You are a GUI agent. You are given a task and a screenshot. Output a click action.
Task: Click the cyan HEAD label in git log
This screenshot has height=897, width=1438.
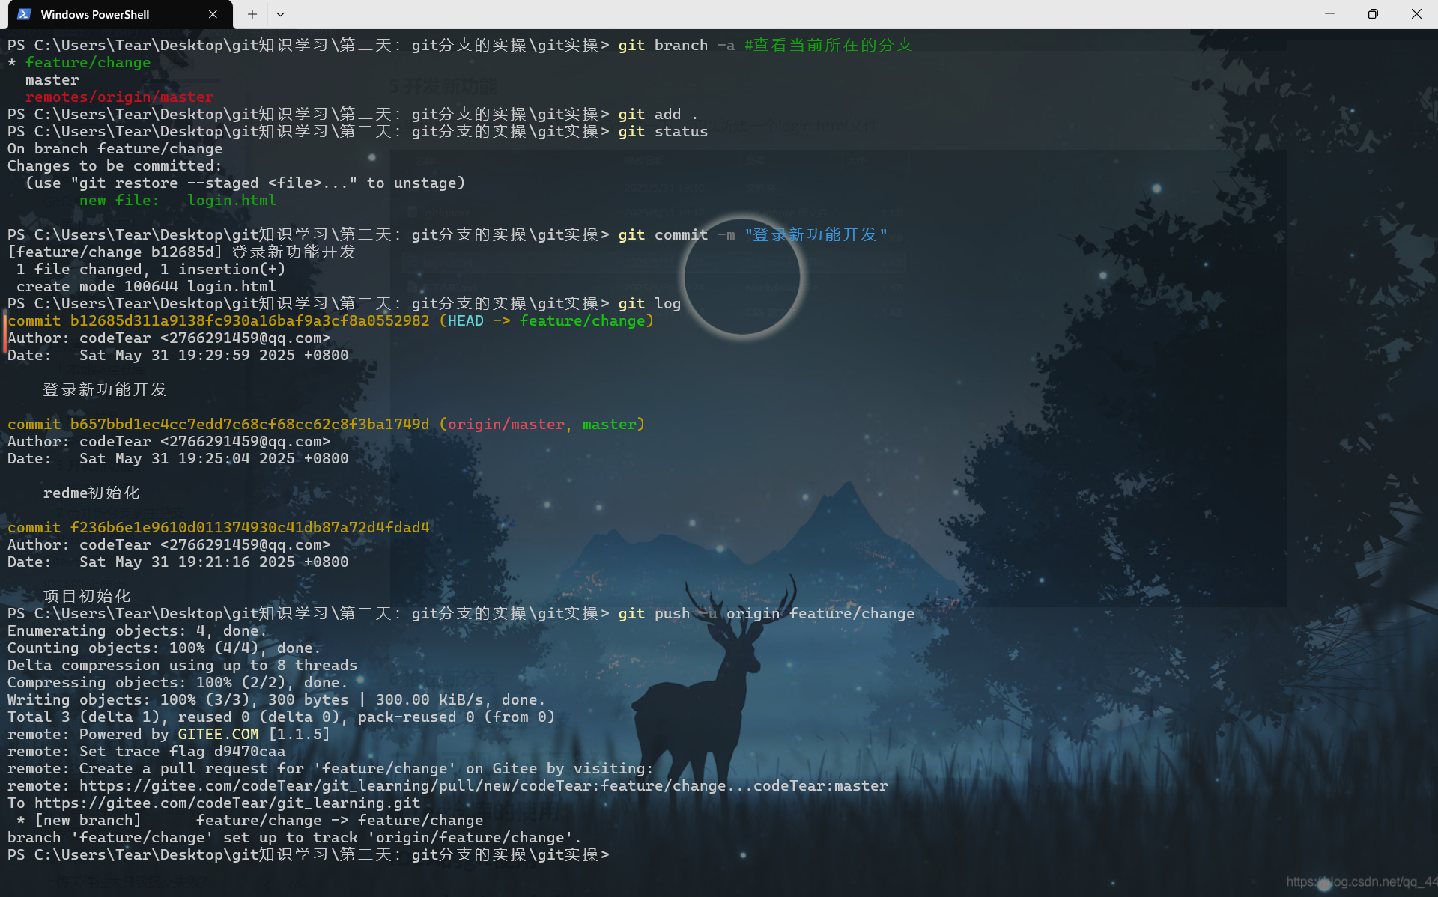click(465, 320)
